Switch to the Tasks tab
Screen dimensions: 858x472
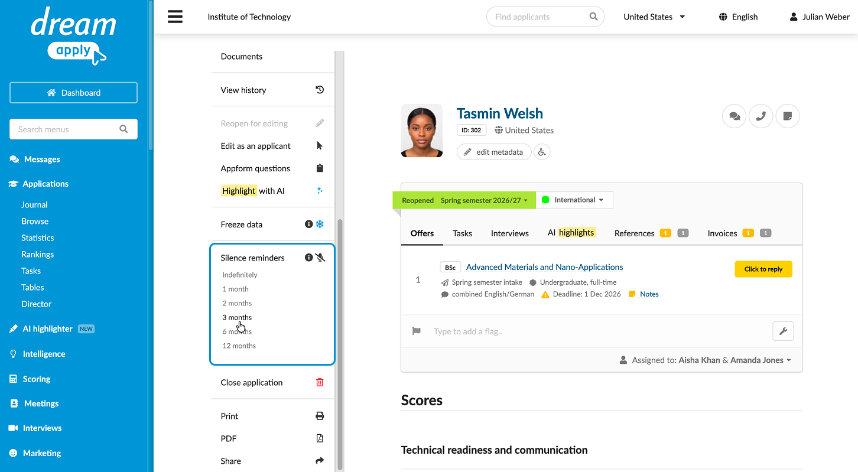coord(462,233)
